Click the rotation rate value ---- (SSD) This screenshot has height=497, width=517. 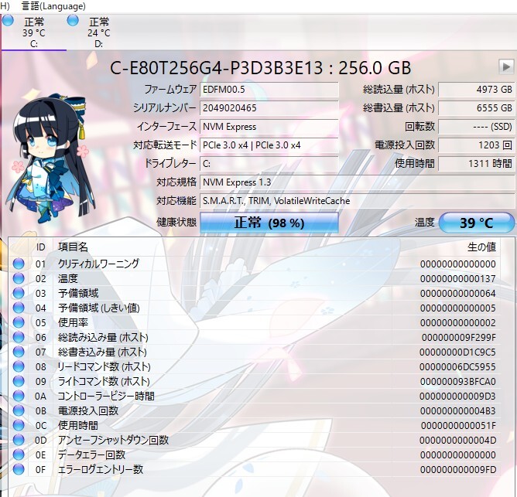point(477,127)
